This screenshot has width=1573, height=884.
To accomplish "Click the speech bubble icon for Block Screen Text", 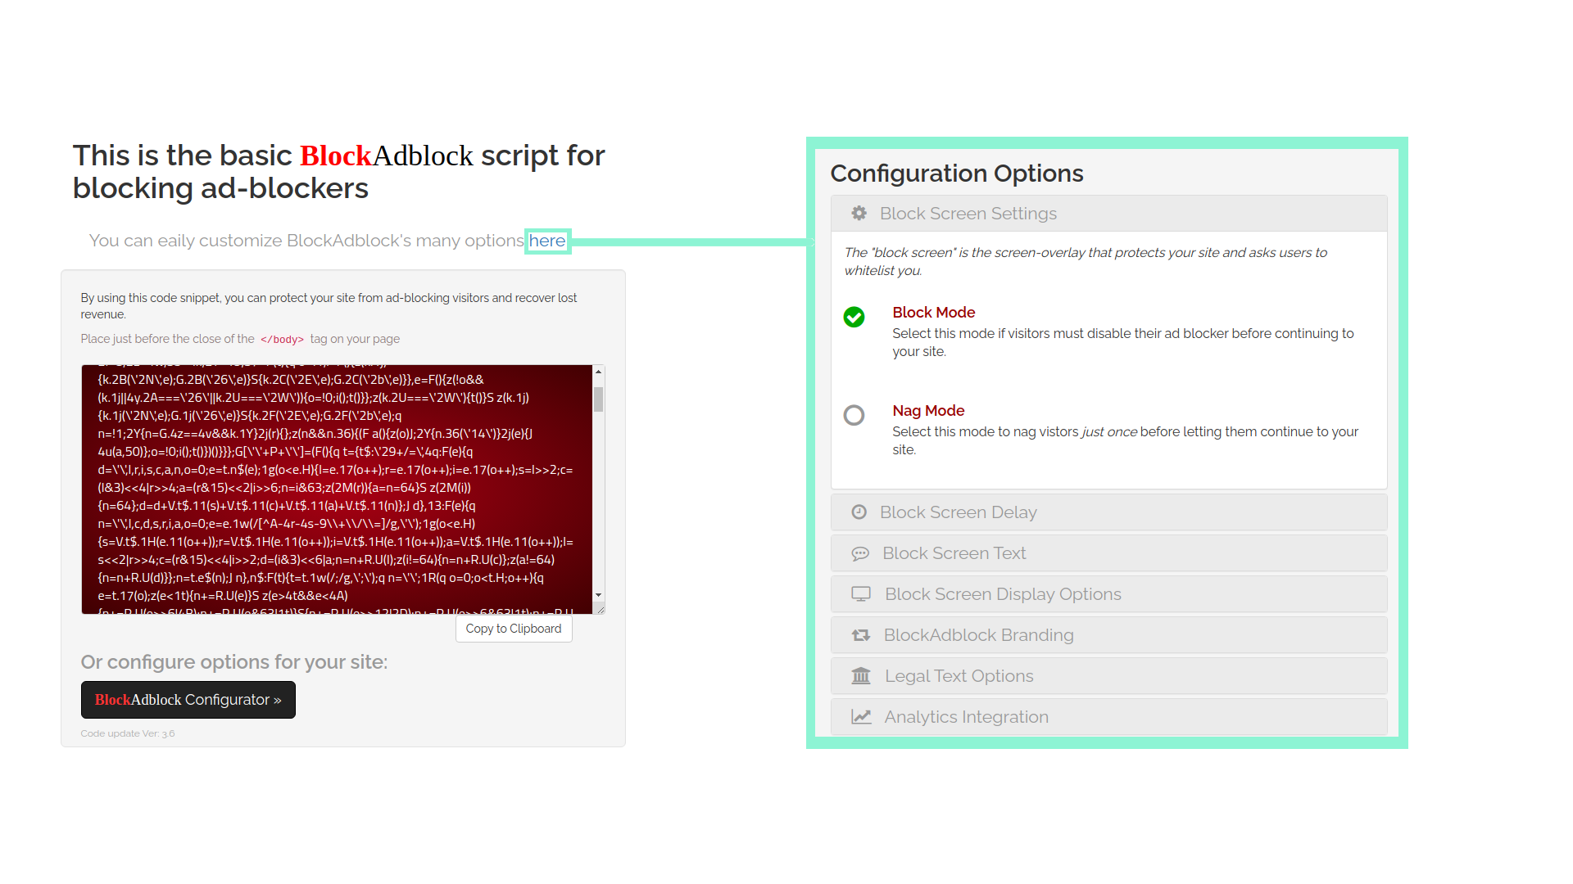I will (860, 554).
